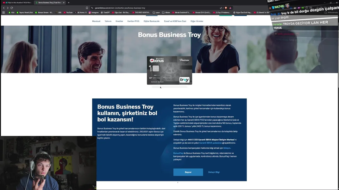Viewport: 339px width, 190px height.
Task: Open Esnaf ve KOBİ'lere Özel menu
Action: tap(175, 21)
